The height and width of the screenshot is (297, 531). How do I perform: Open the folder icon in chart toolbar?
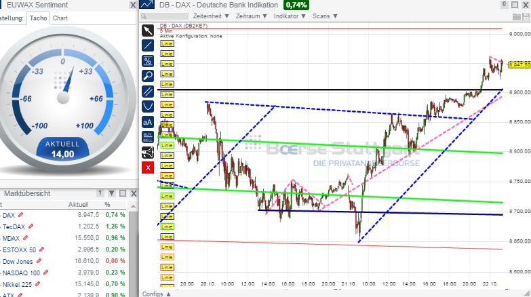pyautogui.click(x=517, y=16)
